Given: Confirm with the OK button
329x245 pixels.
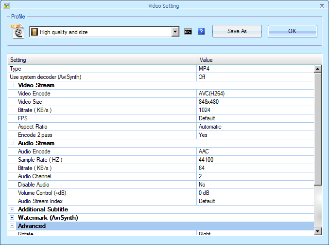Looking at the screenshot, I should tap(292, 31).
